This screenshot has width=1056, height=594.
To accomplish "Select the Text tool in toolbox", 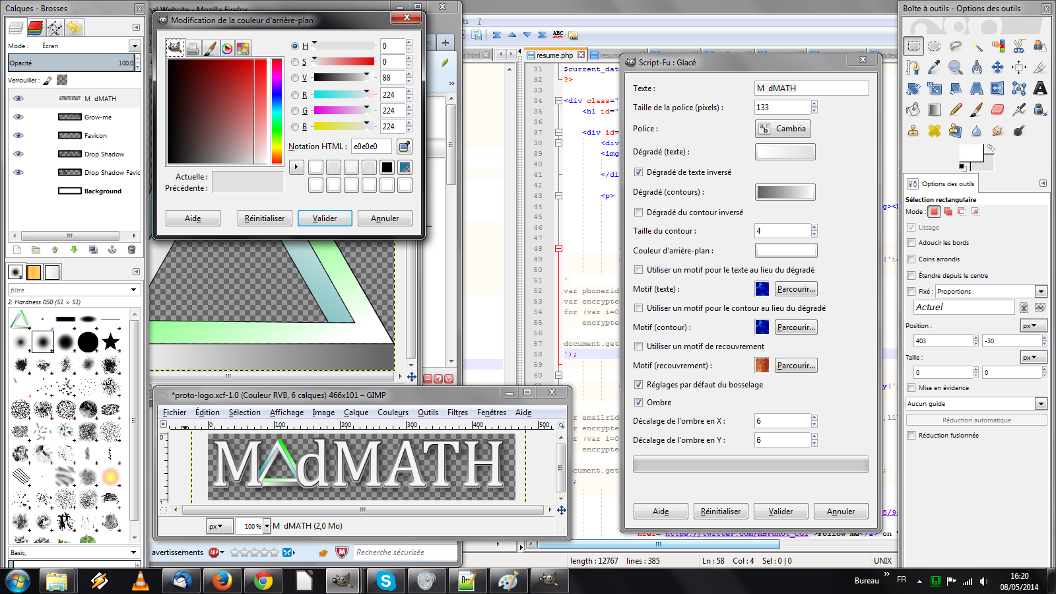I will tap(1040, 88).
